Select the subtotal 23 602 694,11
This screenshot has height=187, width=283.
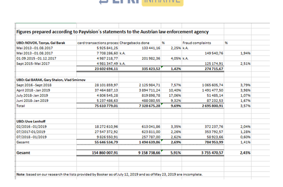(x=106, y=69)
